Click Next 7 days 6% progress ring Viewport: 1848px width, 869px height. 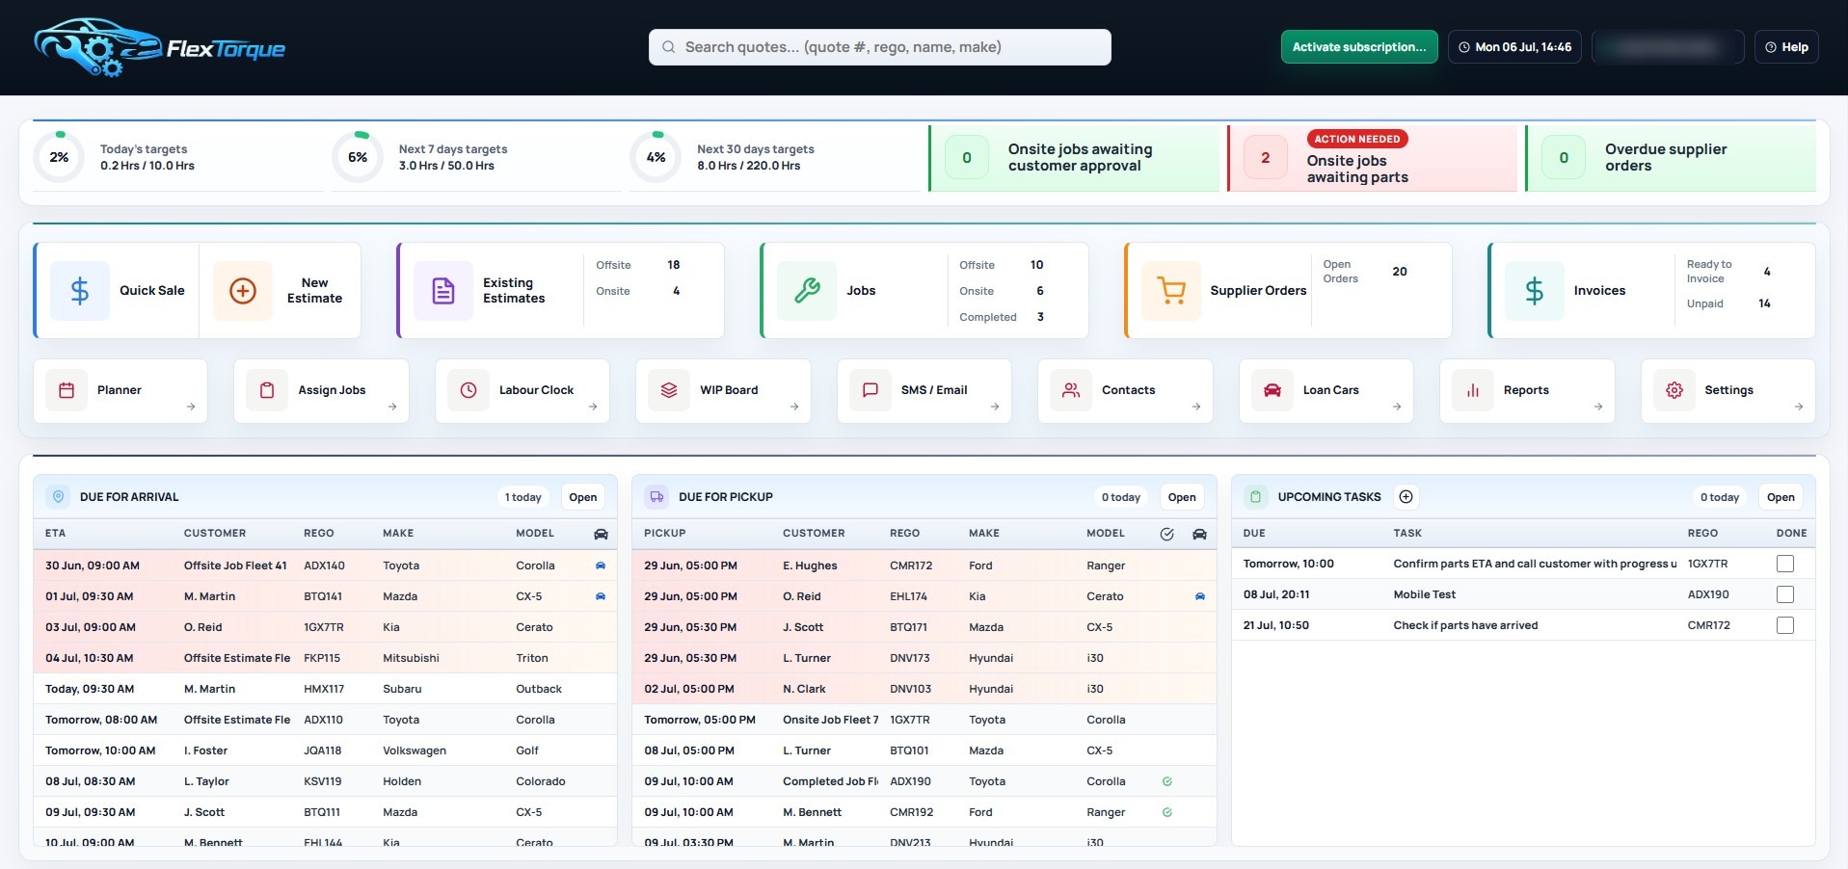point(358,157)
